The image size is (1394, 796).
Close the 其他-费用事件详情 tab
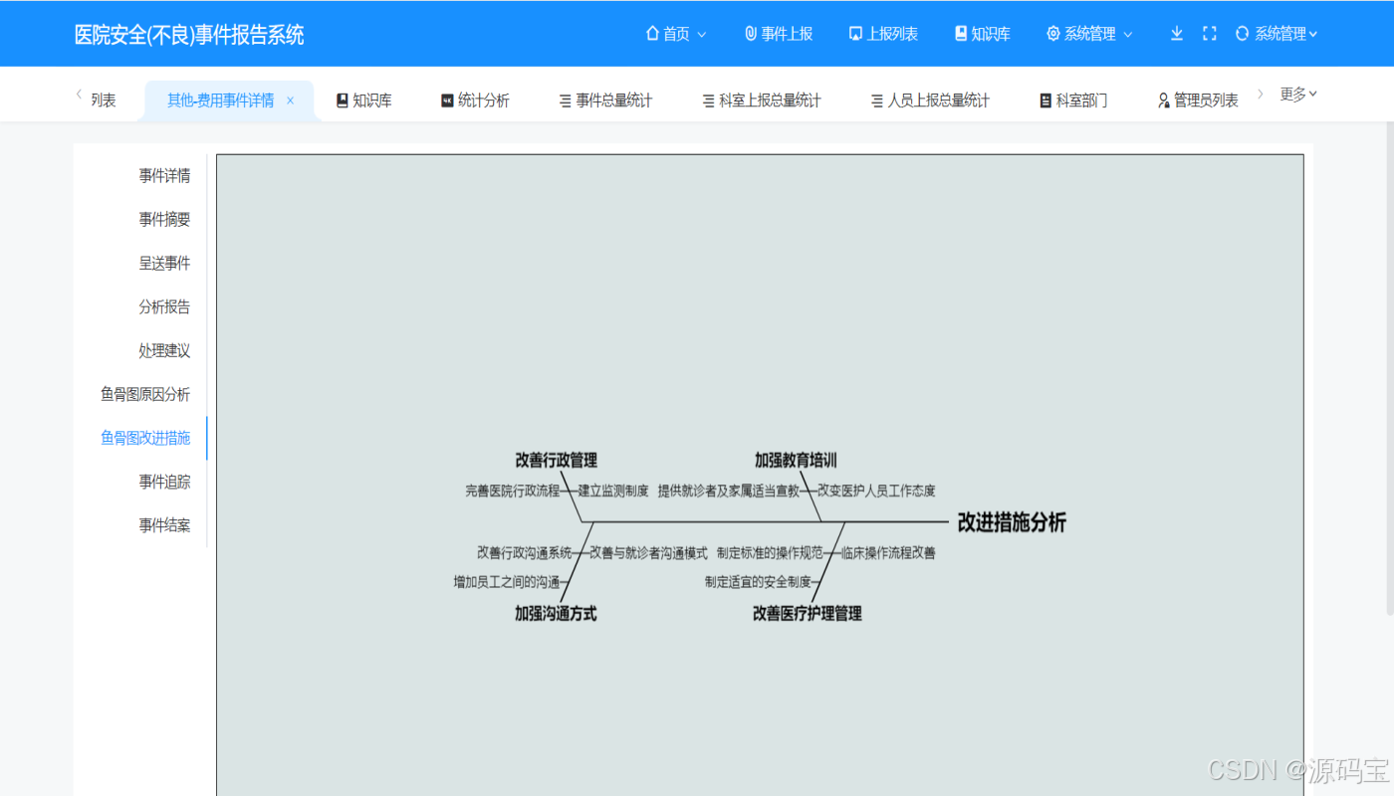click(x=290, y=100)
